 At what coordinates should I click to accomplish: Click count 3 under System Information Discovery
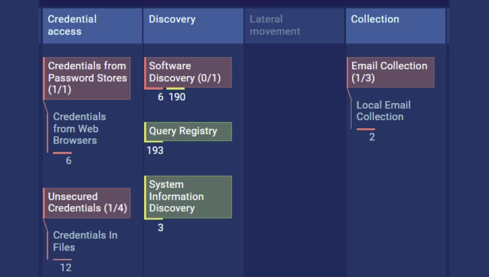tap(160, 228)
